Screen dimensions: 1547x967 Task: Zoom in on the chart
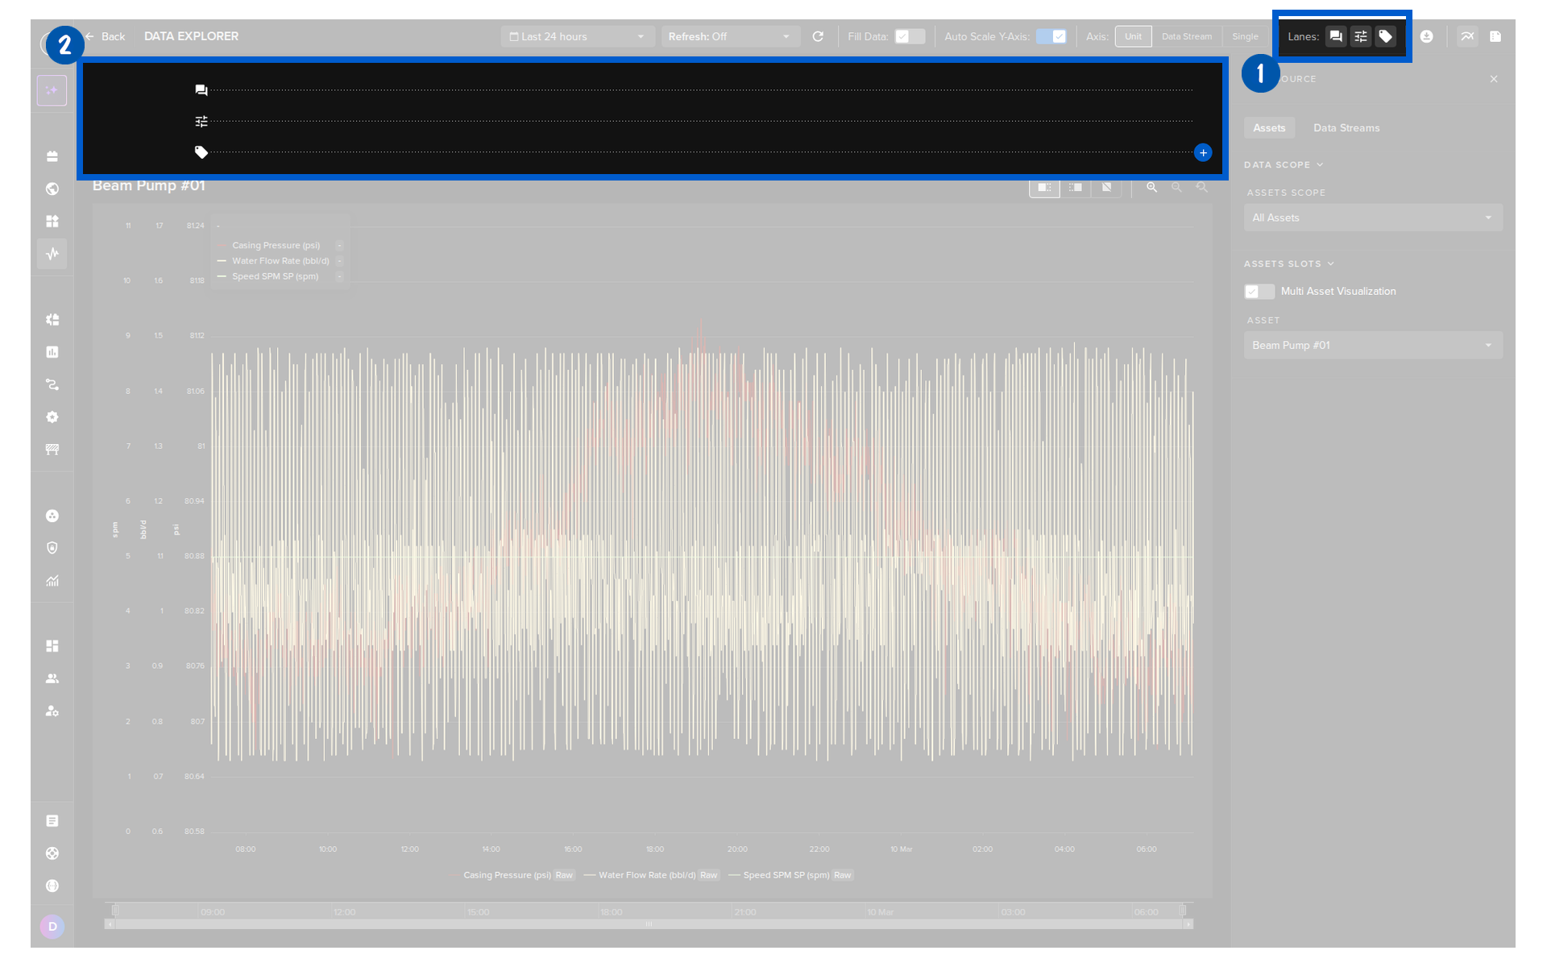coord(1152,187)
